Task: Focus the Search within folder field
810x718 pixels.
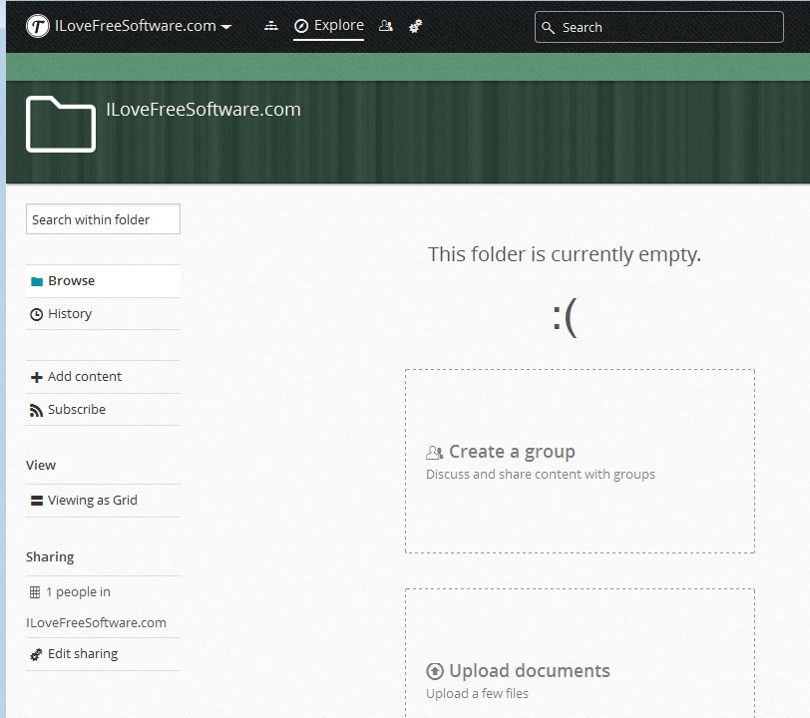Action: (104, 219)
